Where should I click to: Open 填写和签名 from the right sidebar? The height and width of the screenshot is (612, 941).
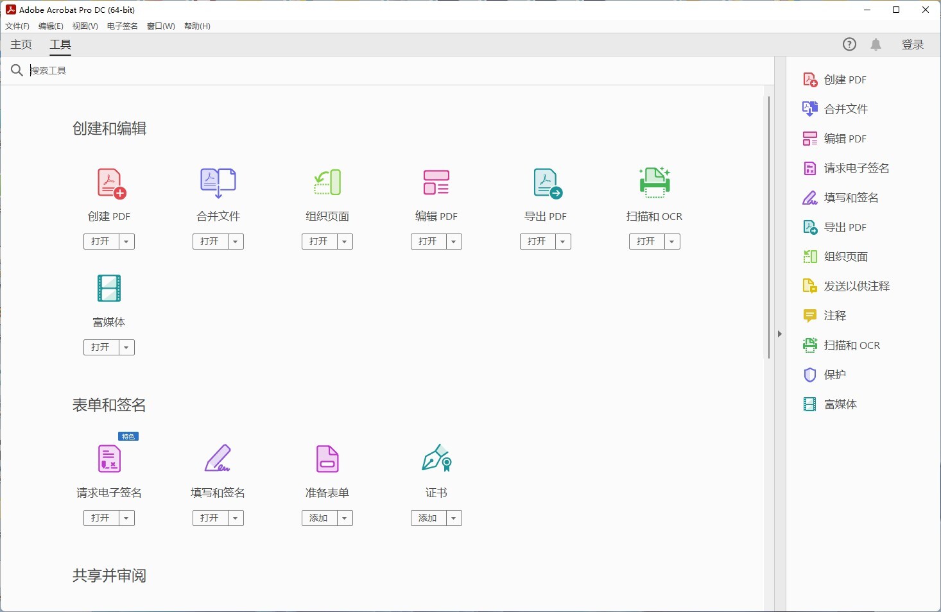841,198
